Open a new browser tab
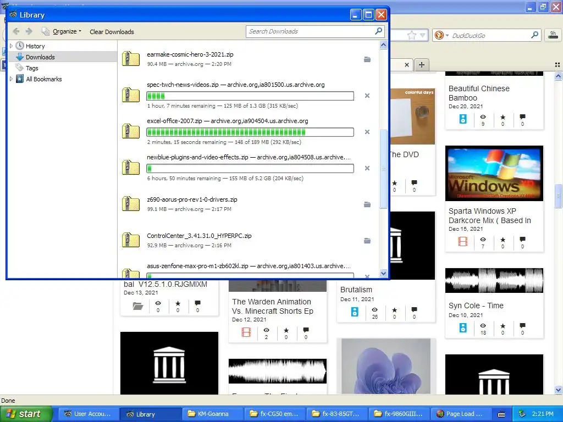Image resolution: width=563 pixels, height=422 pixels. pyautogui.click(x=422, y=65)
